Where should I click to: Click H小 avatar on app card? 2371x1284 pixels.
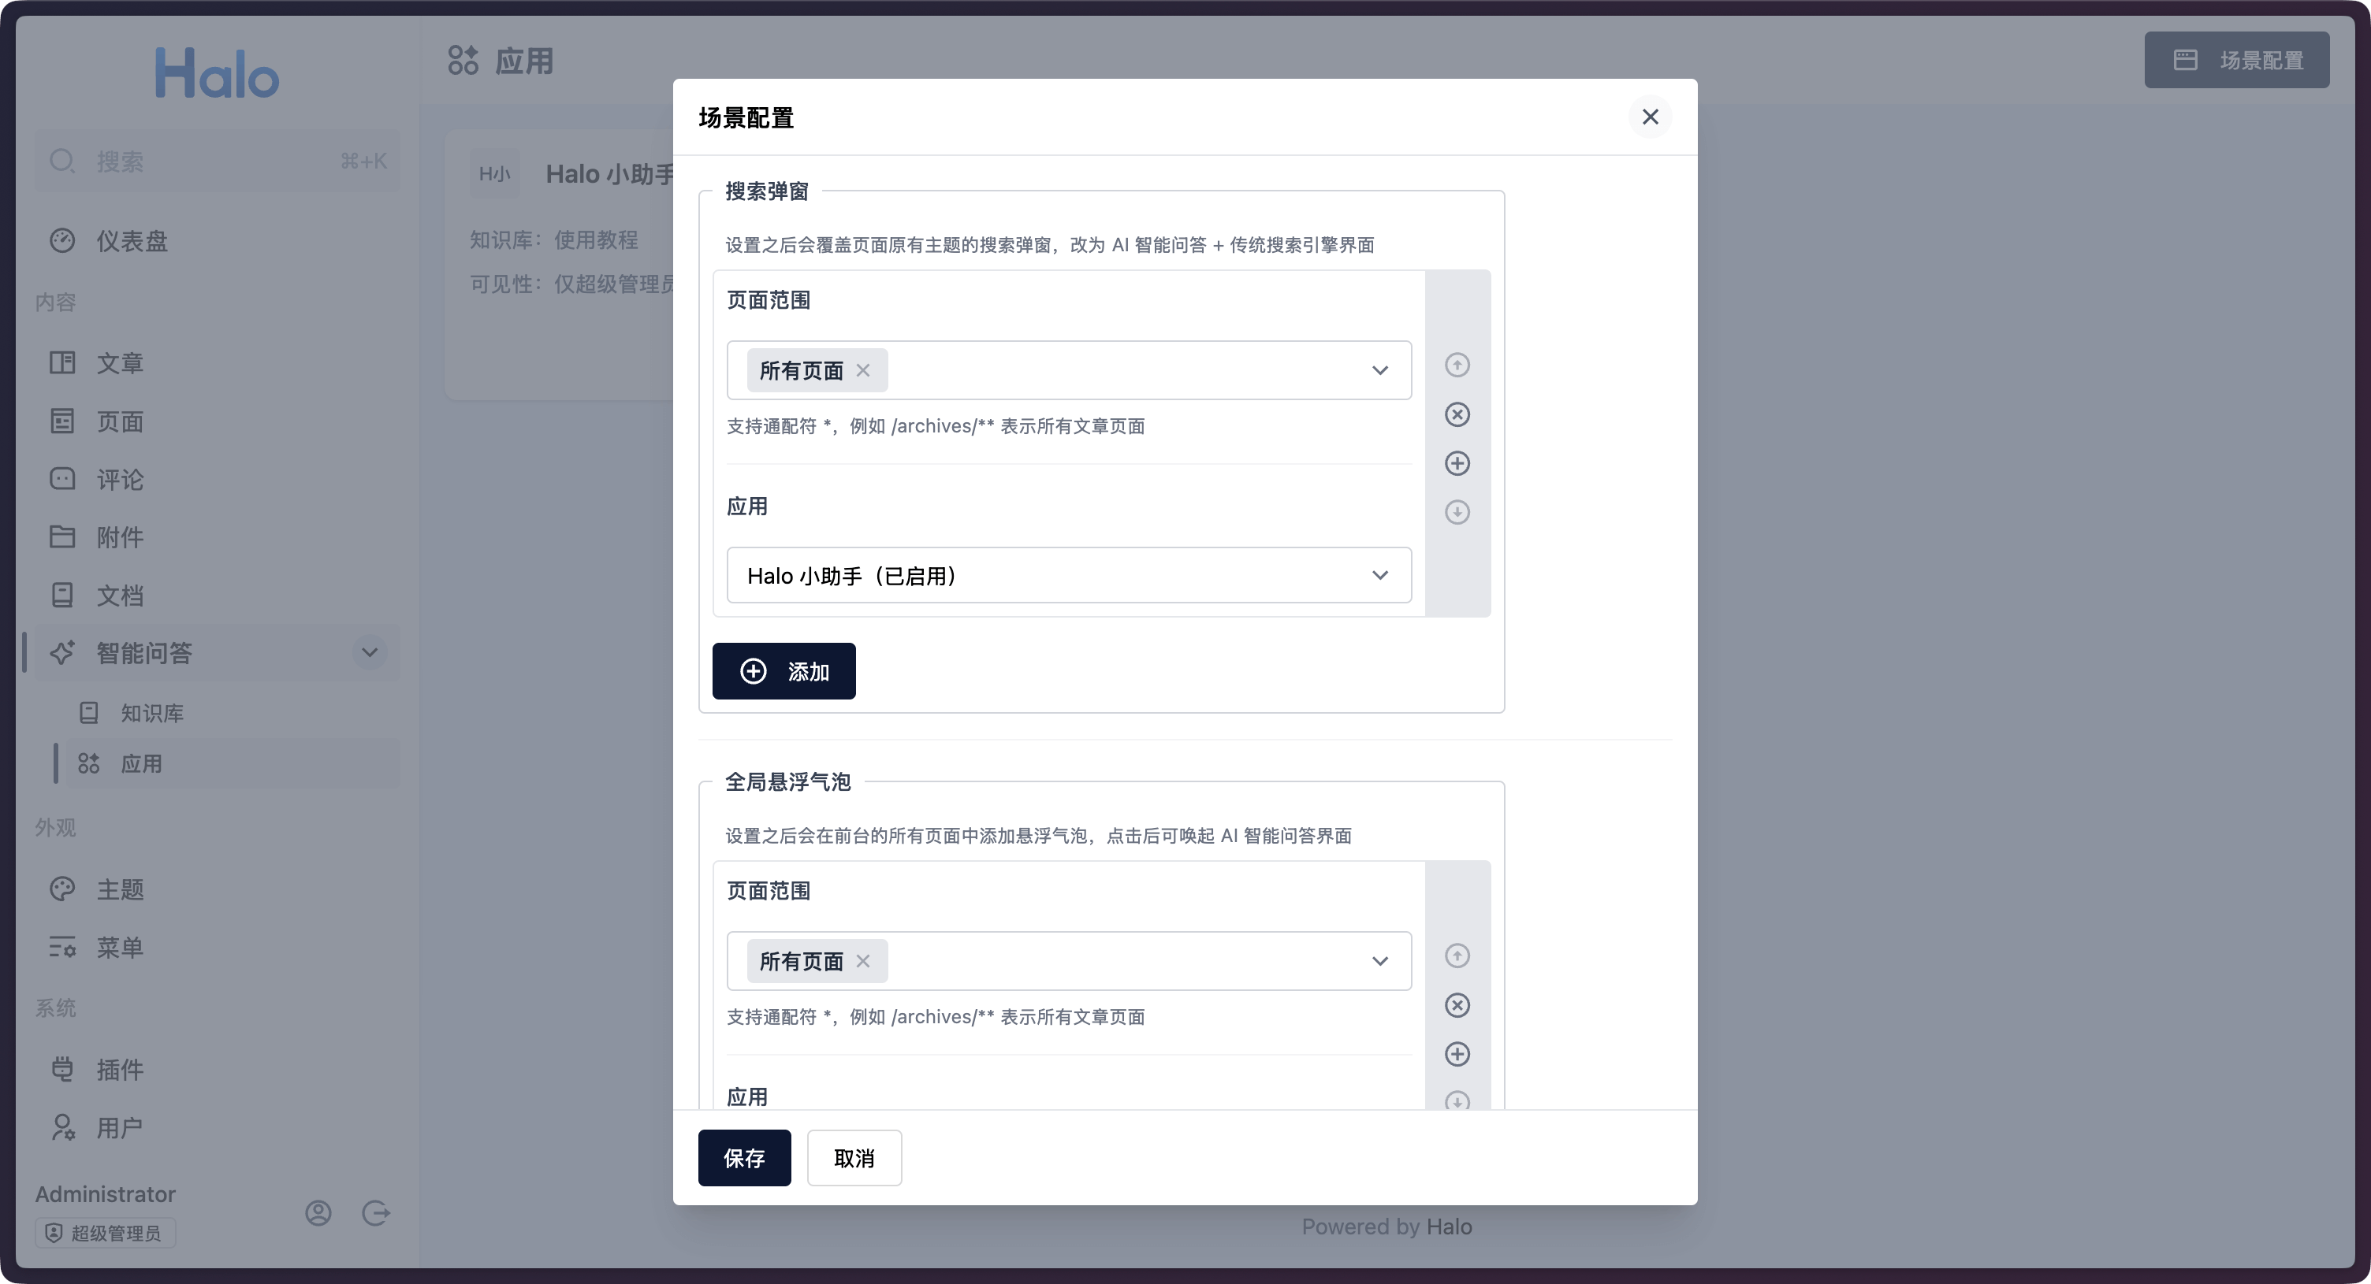(494, 174)
